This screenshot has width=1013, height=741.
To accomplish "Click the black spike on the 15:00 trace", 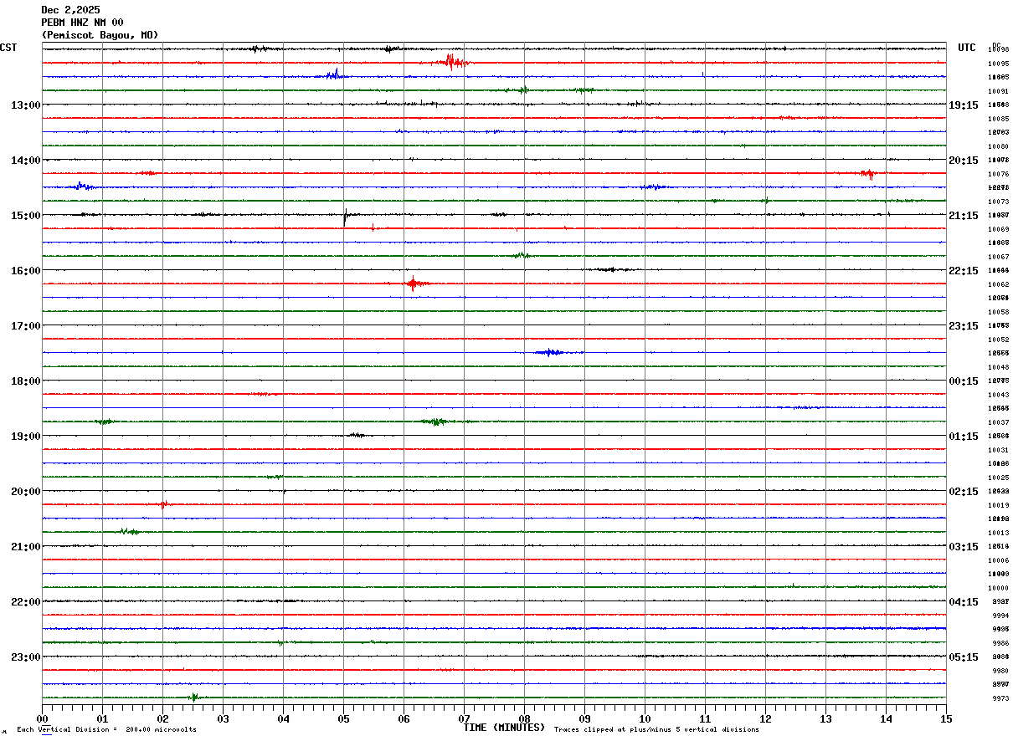I will pyautogui.click(x=345, y=217).
